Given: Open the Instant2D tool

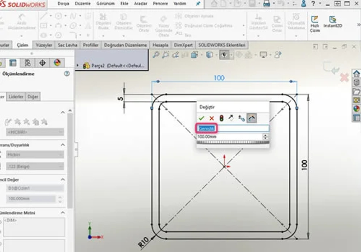Looking at the screenshot, I should point(333,22).
